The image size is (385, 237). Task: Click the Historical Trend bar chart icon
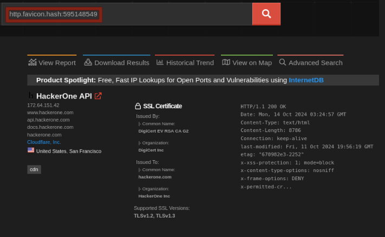(160, 62)
